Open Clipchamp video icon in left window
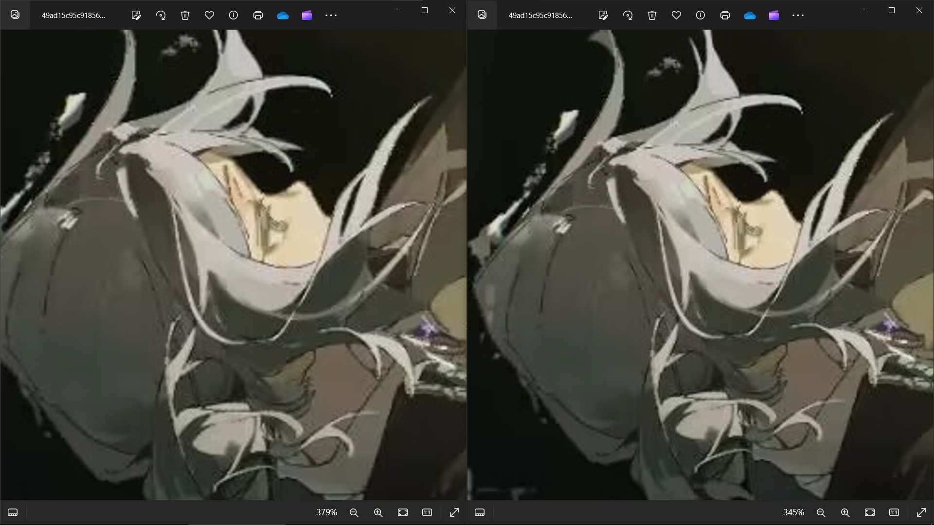The image size is (934, 525). [307, 15]
